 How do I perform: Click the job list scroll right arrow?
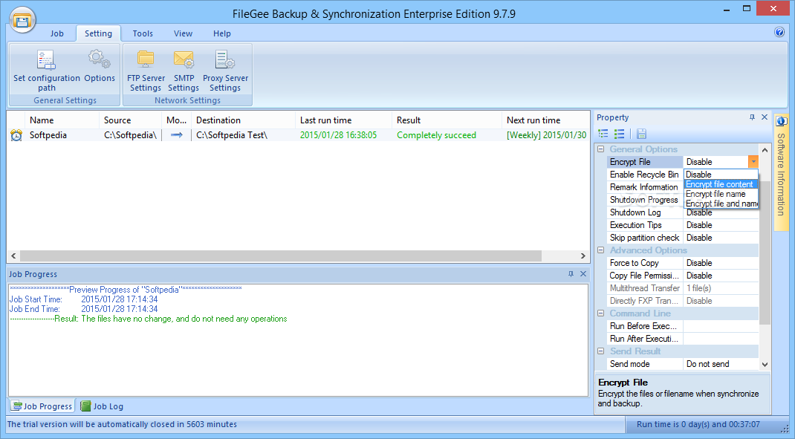[583, 256]
